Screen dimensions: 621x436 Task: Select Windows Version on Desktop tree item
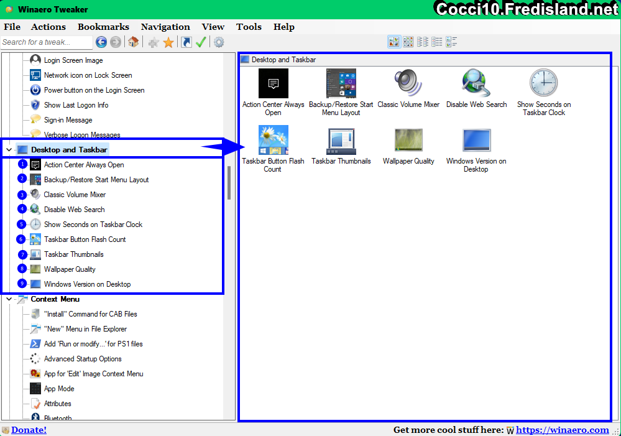[x=87, y=284]
